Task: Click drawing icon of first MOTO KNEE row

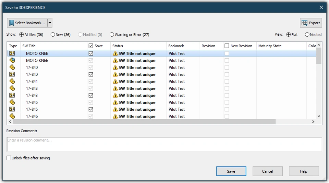Action: pos(12,53)
